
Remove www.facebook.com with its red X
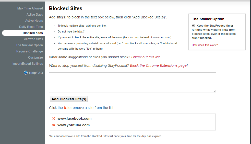point(54,118)
